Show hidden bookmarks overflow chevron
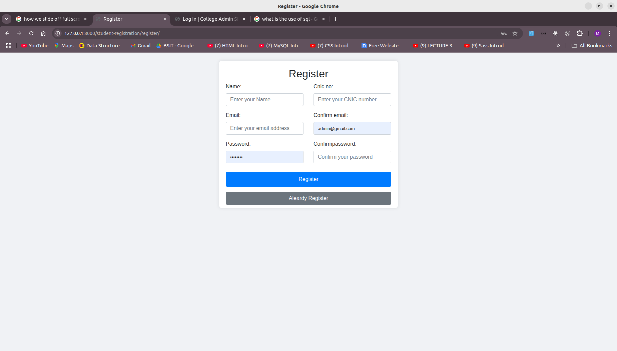 coord(558,46)
